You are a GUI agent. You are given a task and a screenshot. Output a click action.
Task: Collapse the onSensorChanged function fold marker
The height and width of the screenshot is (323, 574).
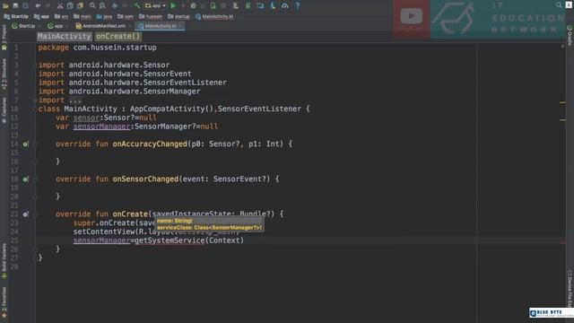coord(36,179)
